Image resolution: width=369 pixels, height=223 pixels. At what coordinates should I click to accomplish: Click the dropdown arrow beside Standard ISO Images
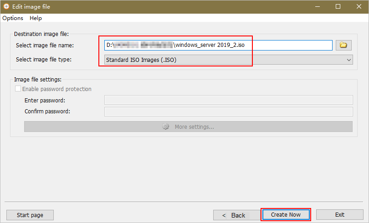coord(349,60)
